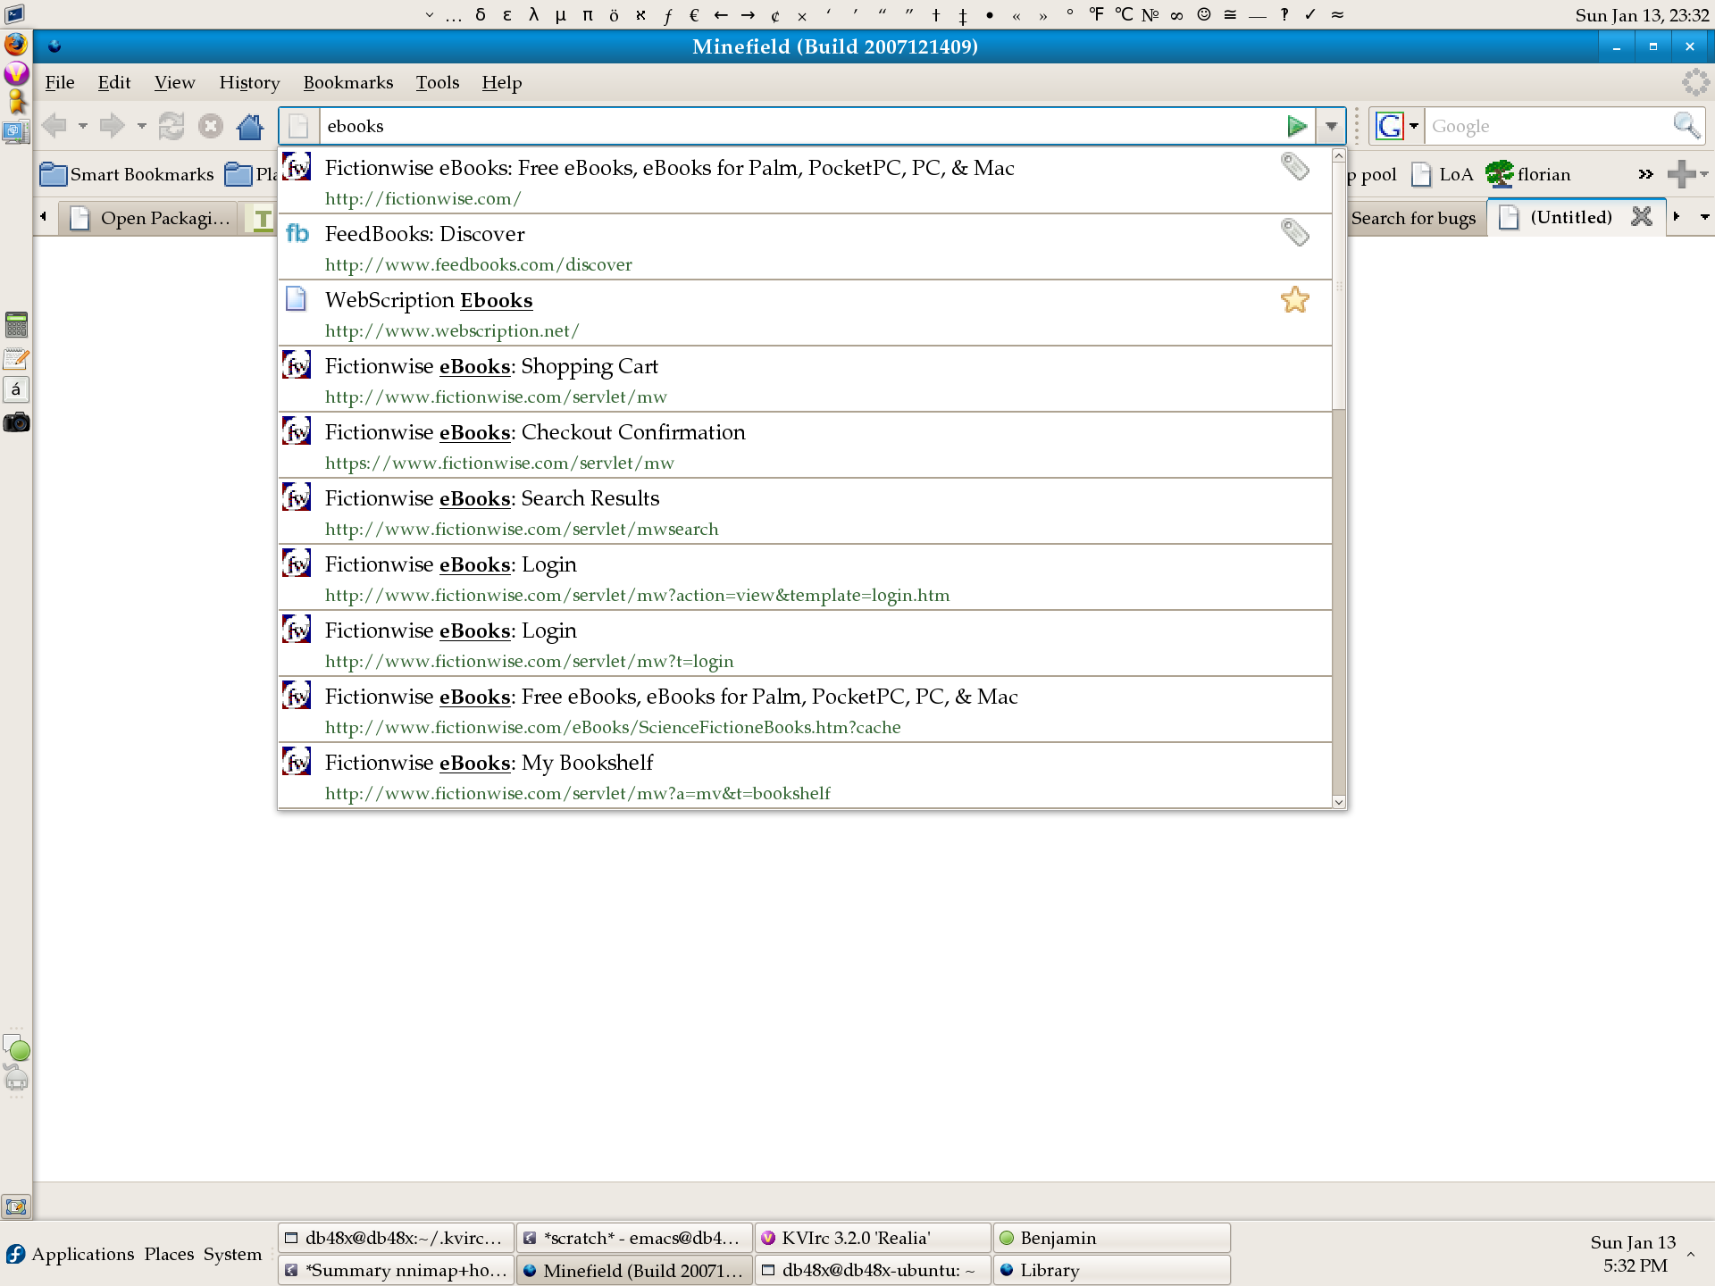Open the Help menu
This screenshot has width=1715, height=1286.
pos(502,82)
